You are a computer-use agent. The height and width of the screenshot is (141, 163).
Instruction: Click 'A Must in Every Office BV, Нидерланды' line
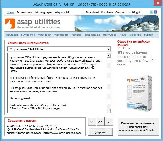coord(35,108)
